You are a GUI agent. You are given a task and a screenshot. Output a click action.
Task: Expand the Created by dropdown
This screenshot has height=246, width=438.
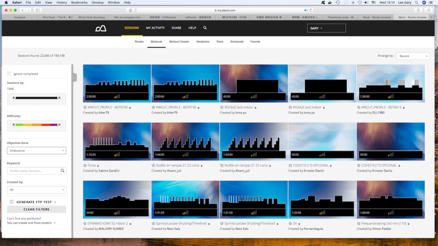pos(36,190)
